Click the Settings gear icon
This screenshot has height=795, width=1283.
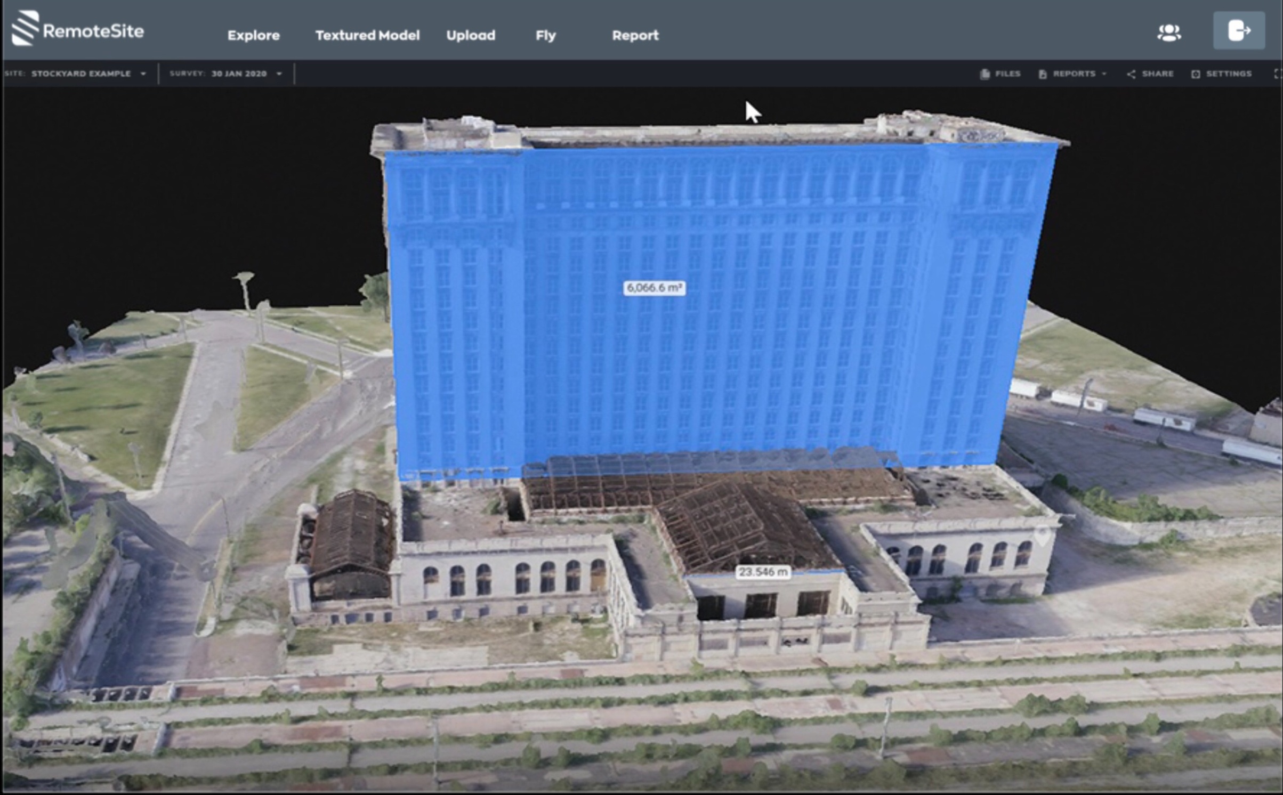[1196, 74]
